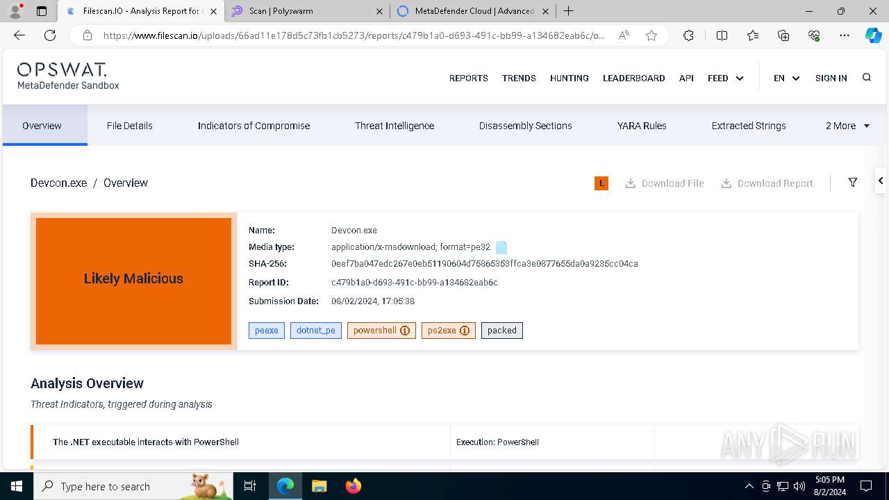Click the Download File button
This screenshot has width=889, height=500.
665,183
